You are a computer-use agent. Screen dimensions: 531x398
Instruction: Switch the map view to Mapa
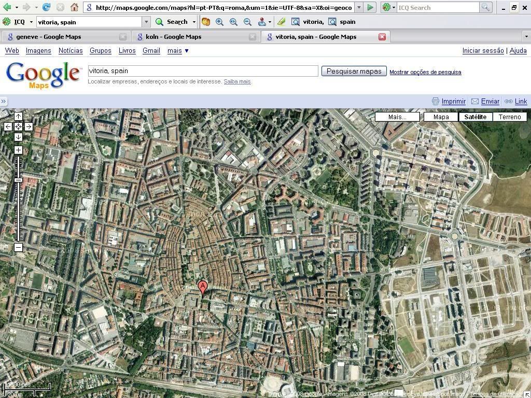pyautogui.click(x=441, y=117)
